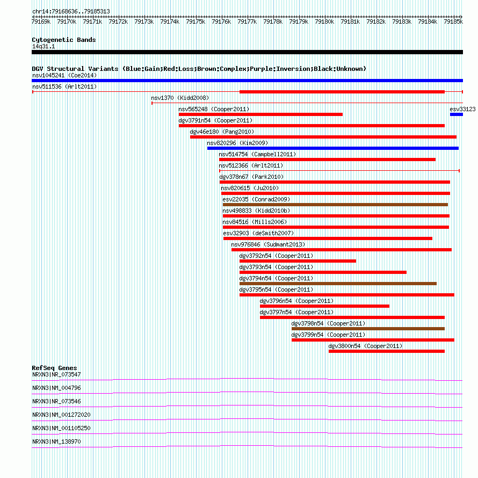Click nsv1370 (Kidd2008) label

[x=180, y=98]
